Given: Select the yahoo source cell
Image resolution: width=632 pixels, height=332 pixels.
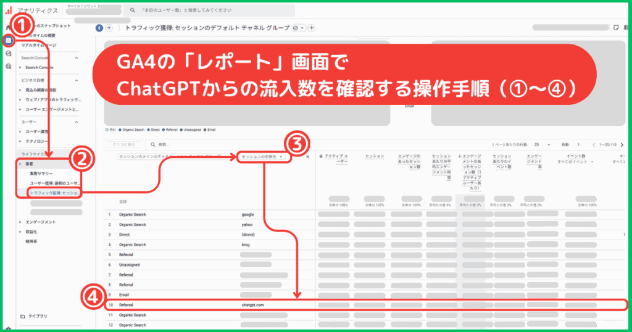Looking at the screenshot, I should [247, 225].
